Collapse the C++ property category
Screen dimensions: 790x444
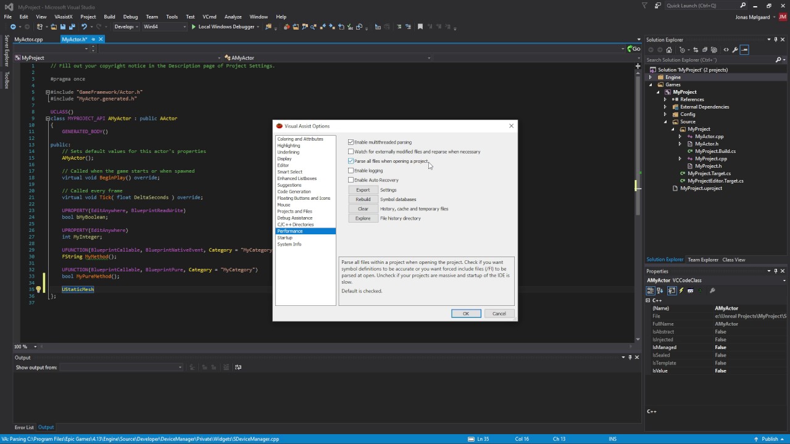[x=648, y=300]
